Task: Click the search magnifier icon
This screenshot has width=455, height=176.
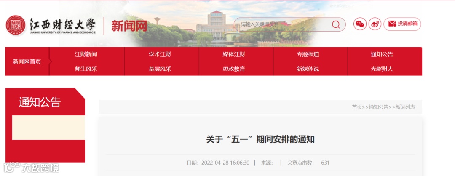Action: pos(336,24)
